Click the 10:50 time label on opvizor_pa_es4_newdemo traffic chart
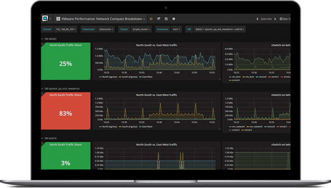Screen dimensions: 331x188 (x=194, y=122)
